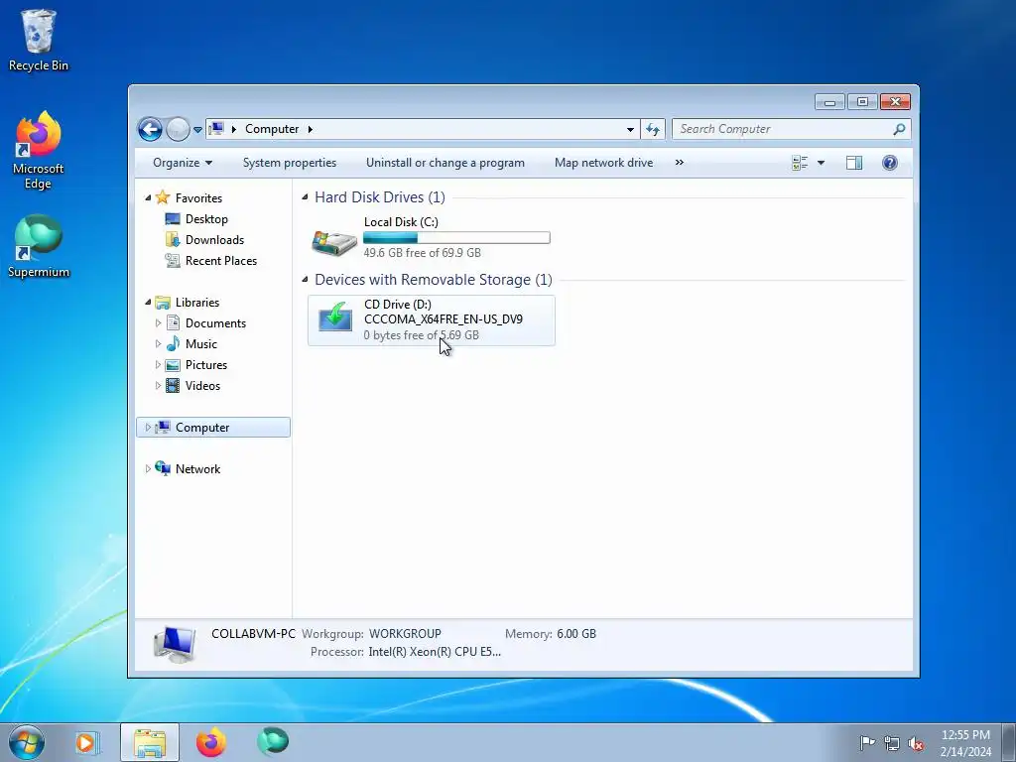This screenshot has width=1016, height=762.
Task: Open Recent Places under Favorites
Action: coord(221,261)
